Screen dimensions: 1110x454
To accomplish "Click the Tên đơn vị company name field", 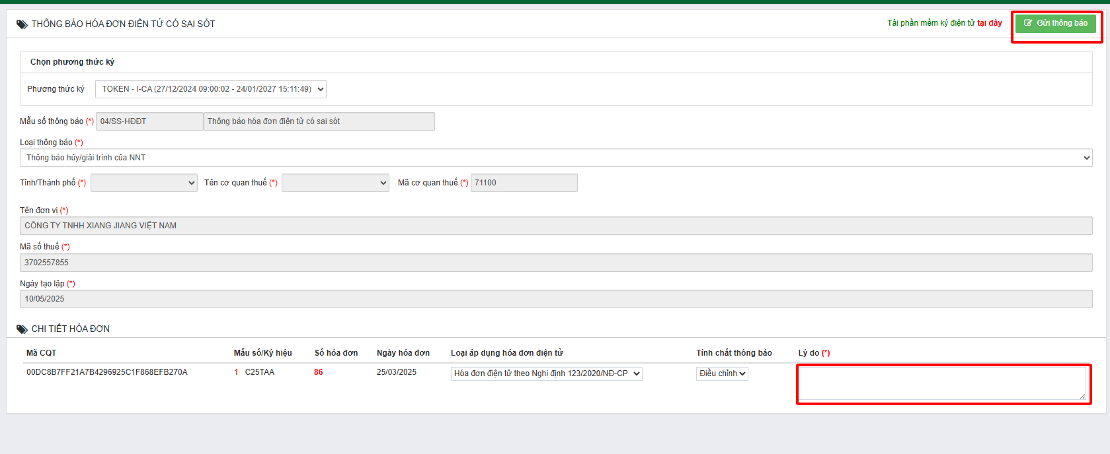I will [555, 226].
